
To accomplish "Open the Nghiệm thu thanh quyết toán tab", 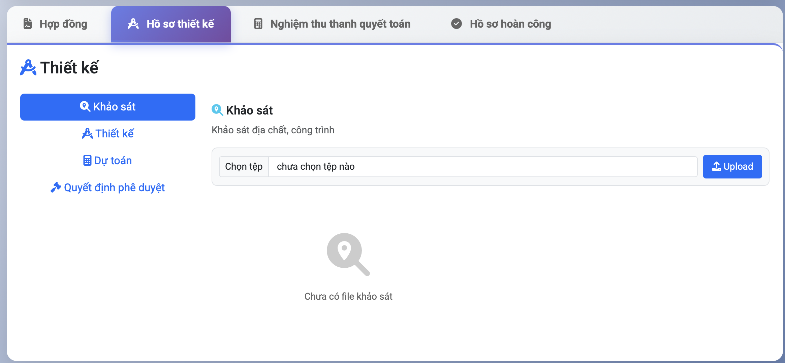I will [x=340, y=24].
